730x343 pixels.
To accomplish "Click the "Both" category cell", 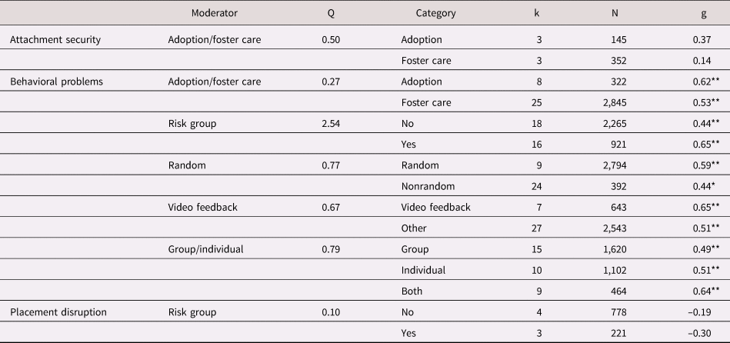I will point(412,291).
